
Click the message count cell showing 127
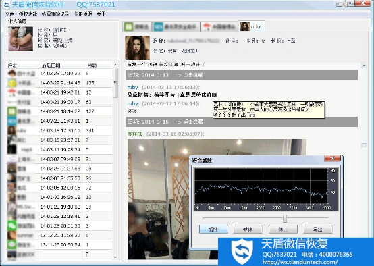point(98,111)
